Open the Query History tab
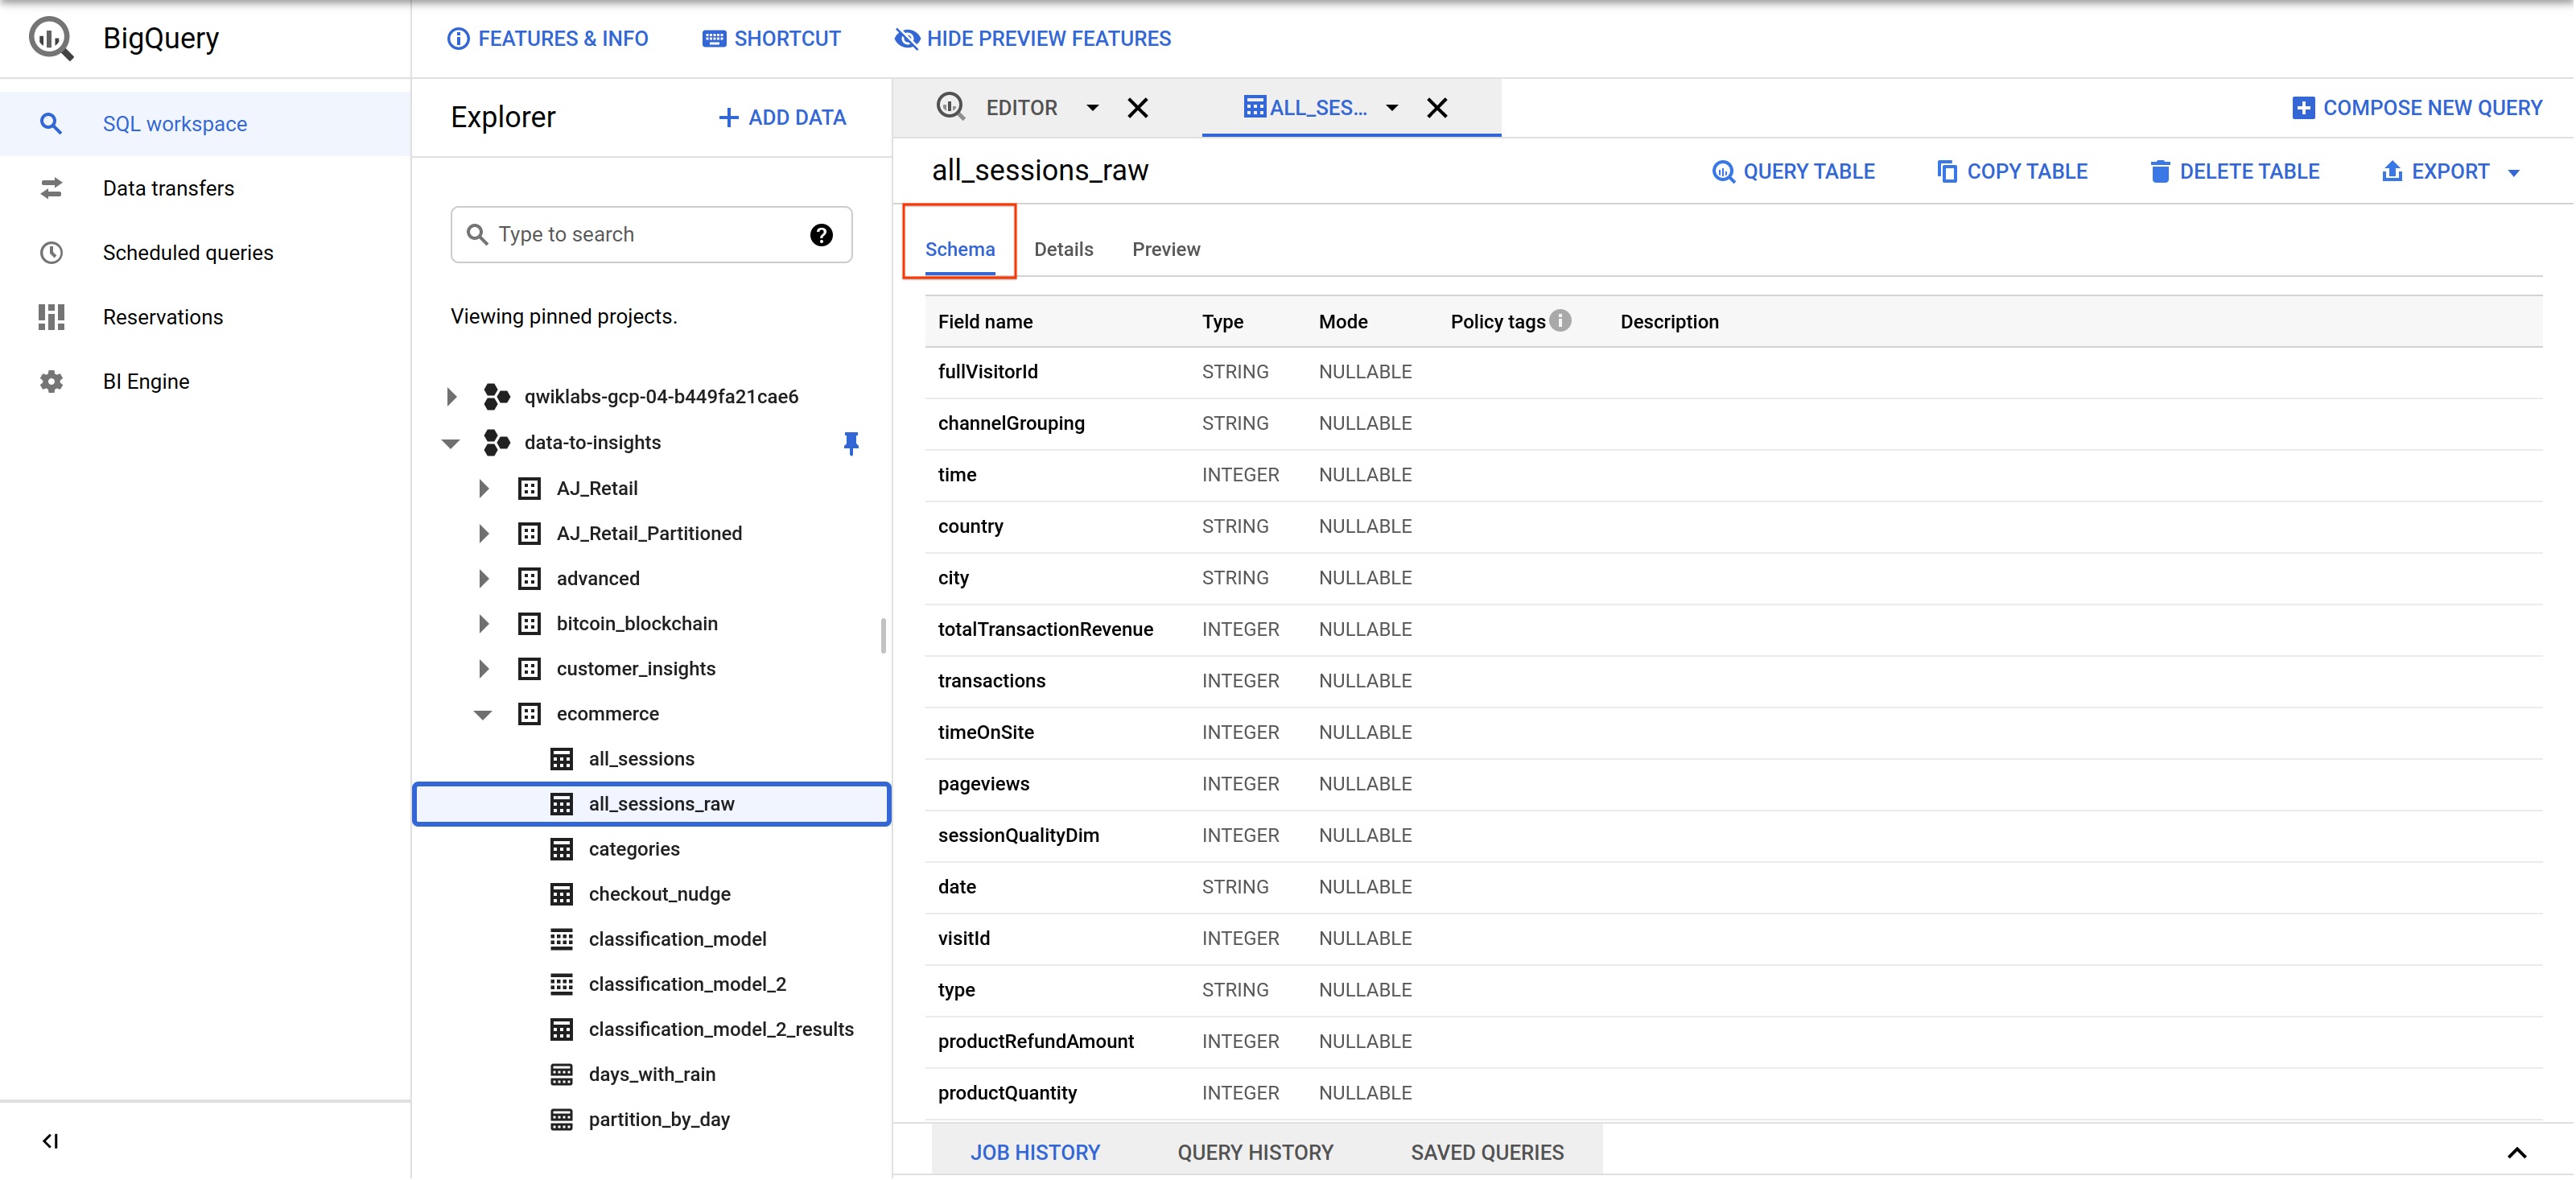Image resolution: width=2576 pixels, height=1180 pixels. pyautogui.click(x=1254, y=1152)
